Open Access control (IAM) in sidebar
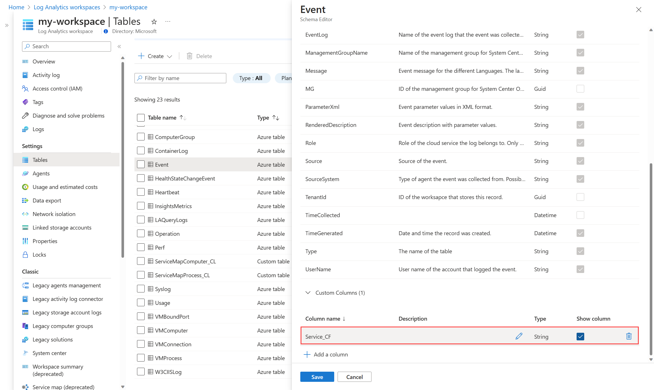654x390 pixels. coord(57,89)
